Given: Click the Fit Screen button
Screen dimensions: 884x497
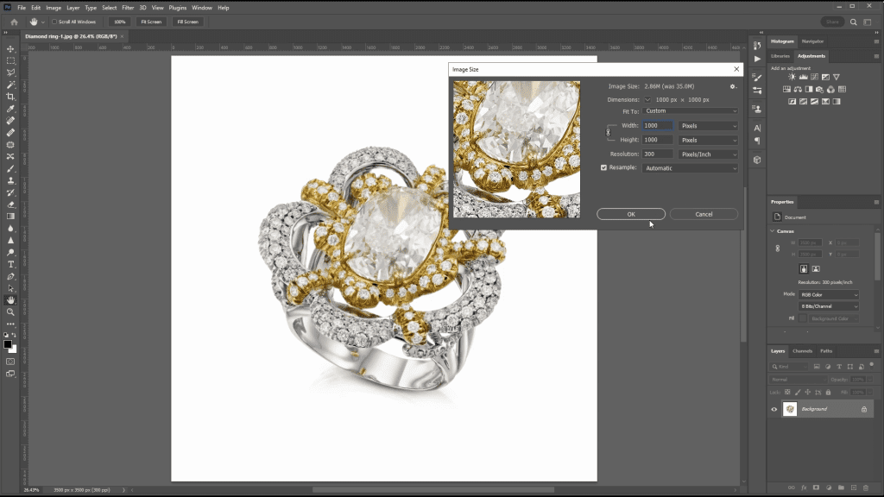Looking at the screenshot, I should [151, 22].
